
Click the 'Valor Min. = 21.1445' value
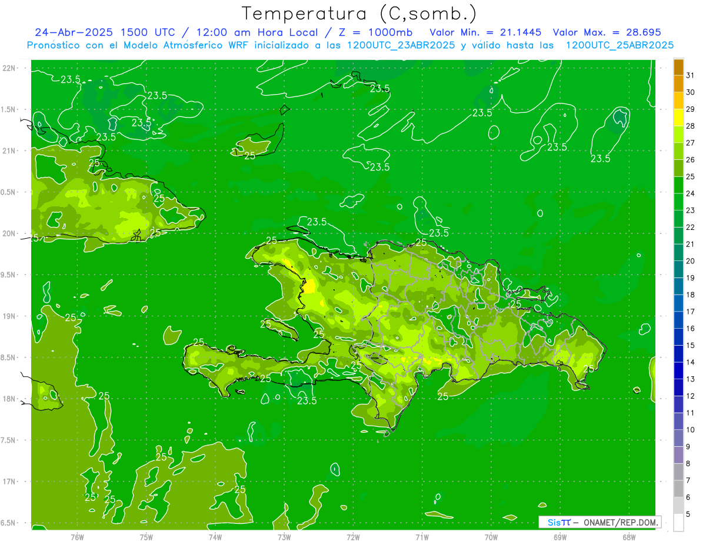click(x=485, y=32)
